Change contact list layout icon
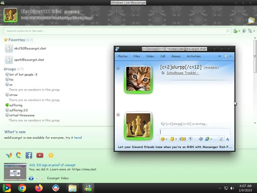 click(x=244, y=31)
